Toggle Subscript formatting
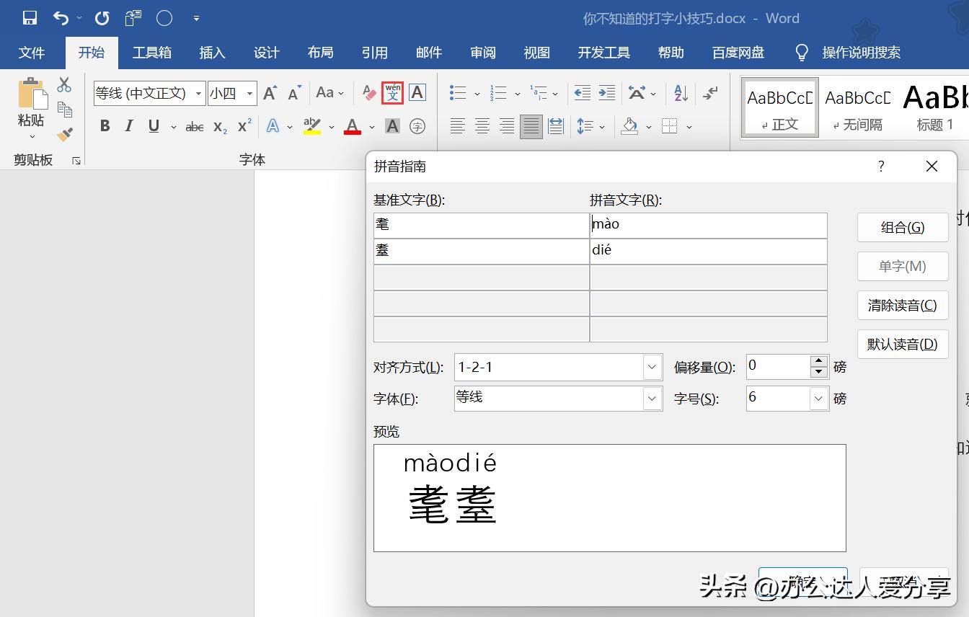Screen dimensions: 969x617 coord(218,126)
